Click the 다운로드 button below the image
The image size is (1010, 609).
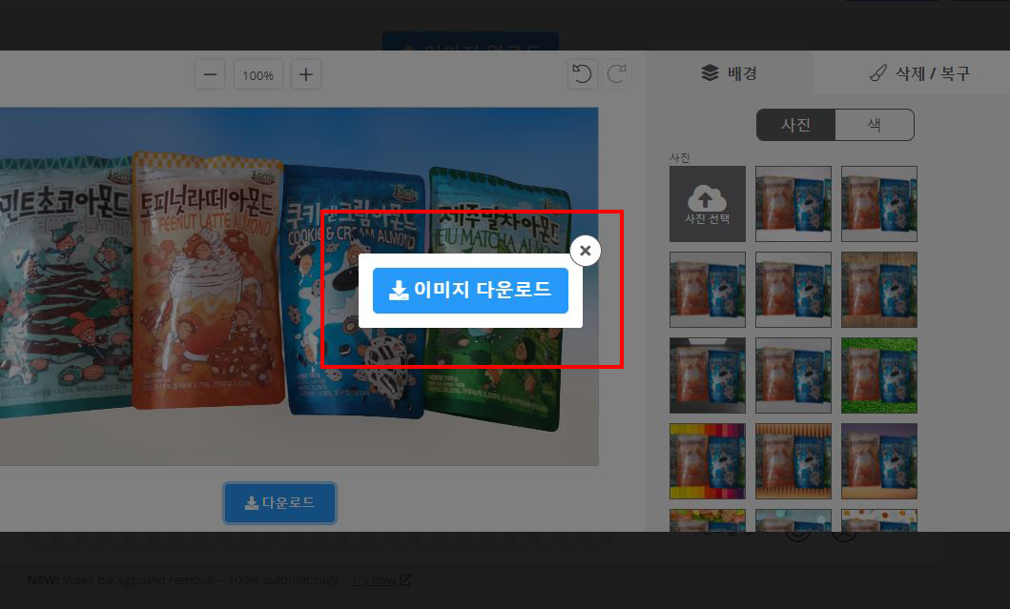click(x=280, y=503)
